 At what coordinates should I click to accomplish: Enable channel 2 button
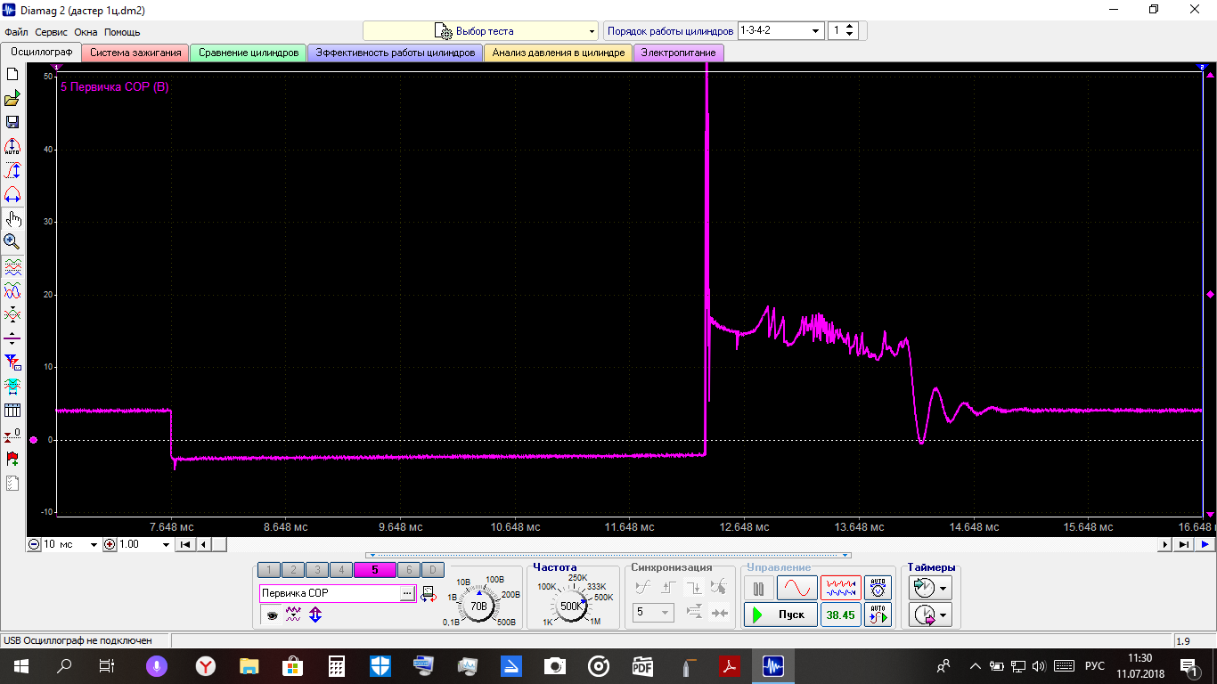(x=293, y=570)
